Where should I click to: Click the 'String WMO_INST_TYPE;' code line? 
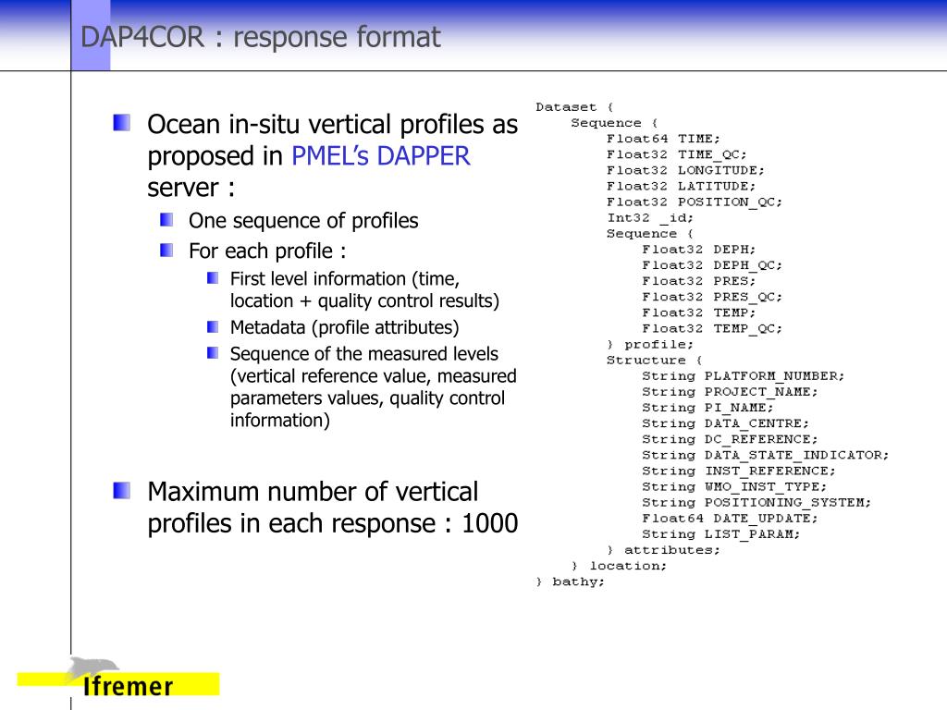[x=734, y=486]
